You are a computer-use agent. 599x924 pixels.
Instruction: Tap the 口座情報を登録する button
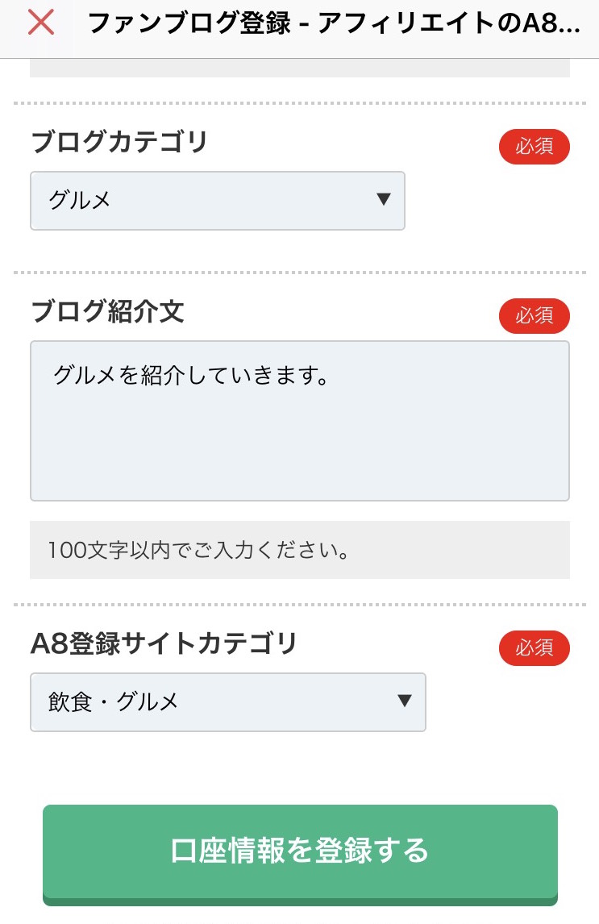coord(300,855)
